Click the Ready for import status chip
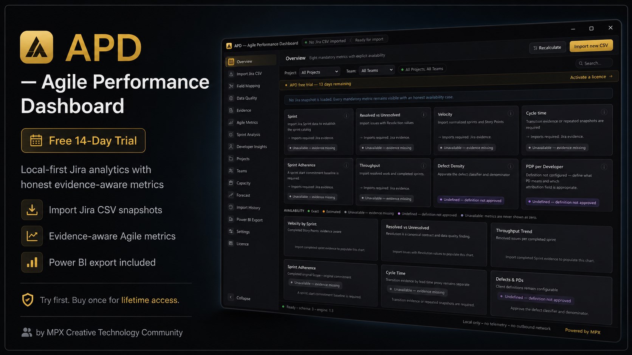This screenshot has height=355, width=632. pyautogui.click(x=369, y=40)
